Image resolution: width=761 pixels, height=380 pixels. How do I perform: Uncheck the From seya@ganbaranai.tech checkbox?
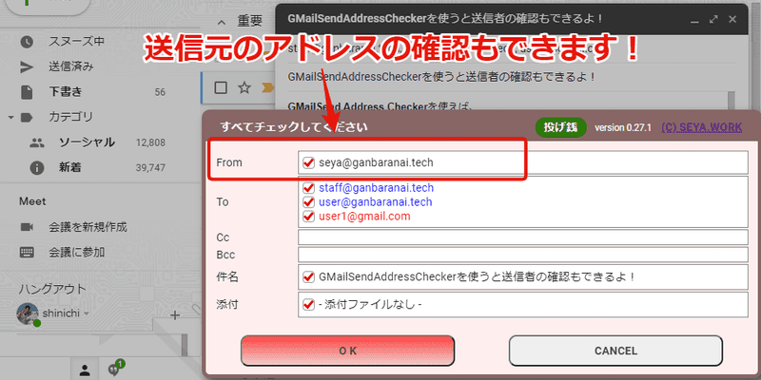[x=308, y=163]
